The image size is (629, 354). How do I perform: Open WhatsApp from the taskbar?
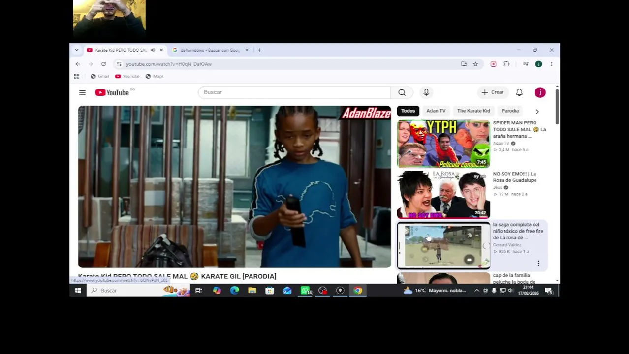pyautogui.click(x=305, y=291)
